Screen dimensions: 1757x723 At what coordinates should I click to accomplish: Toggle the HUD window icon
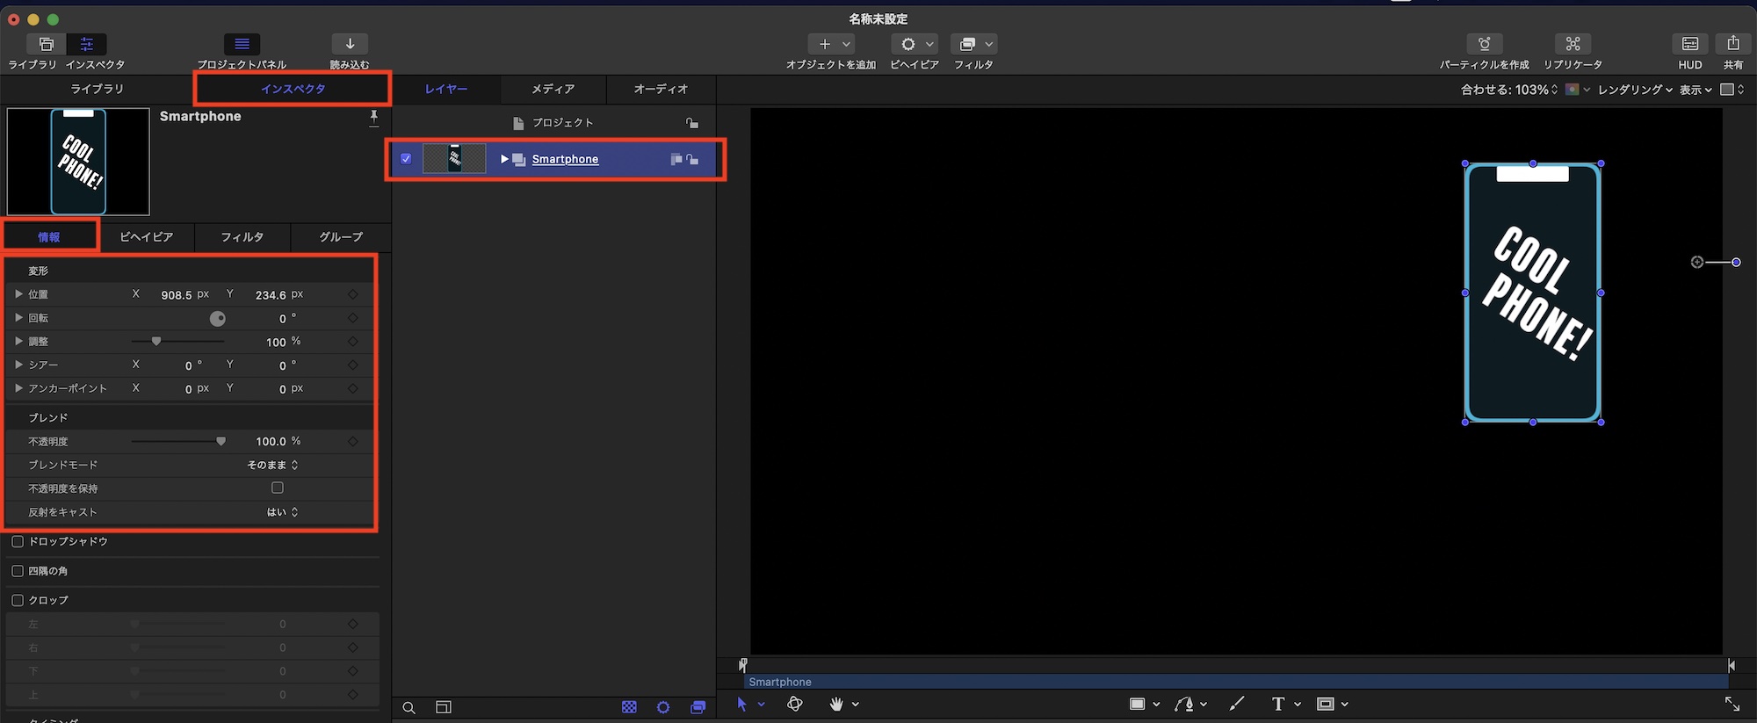(1689, 44)
